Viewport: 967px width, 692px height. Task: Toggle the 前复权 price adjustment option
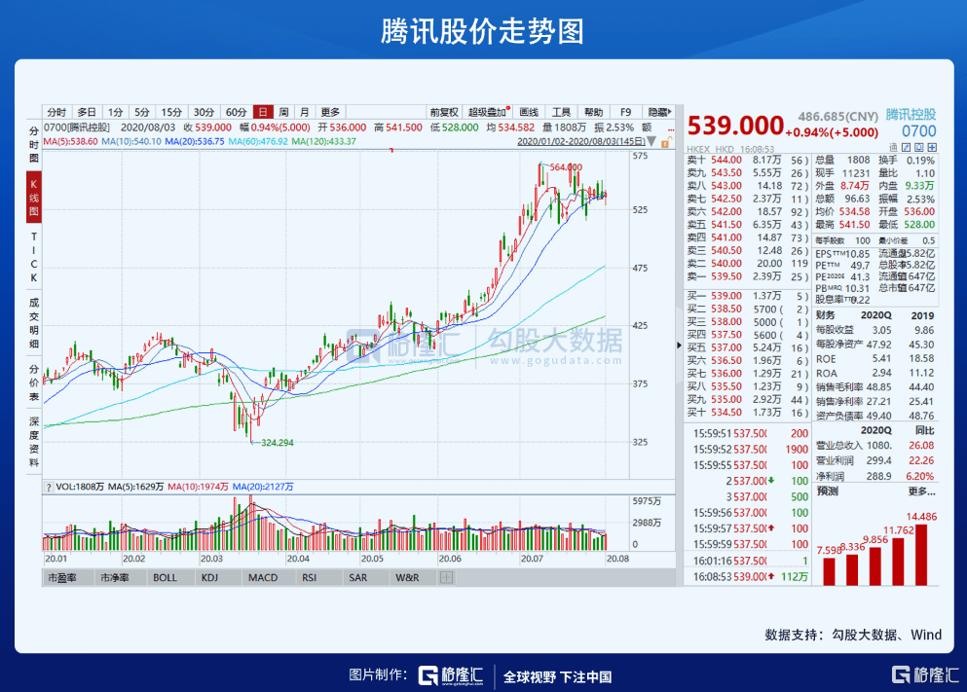coord(444,112)
